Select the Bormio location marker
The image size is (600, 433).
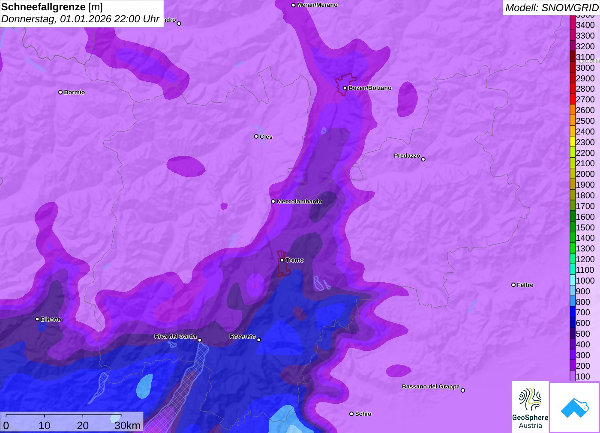click(x=60, y=92)
